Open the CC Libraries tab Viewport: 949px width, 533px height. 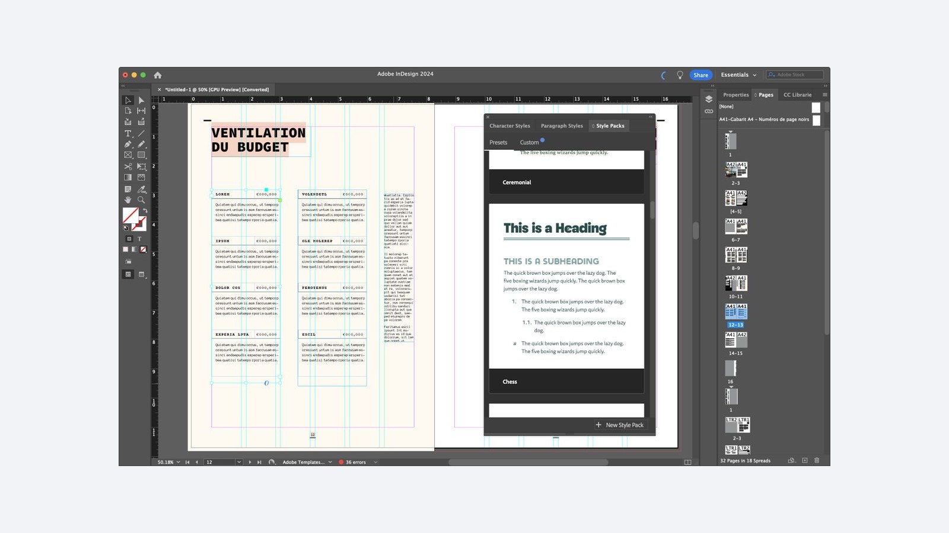[797, 95]
